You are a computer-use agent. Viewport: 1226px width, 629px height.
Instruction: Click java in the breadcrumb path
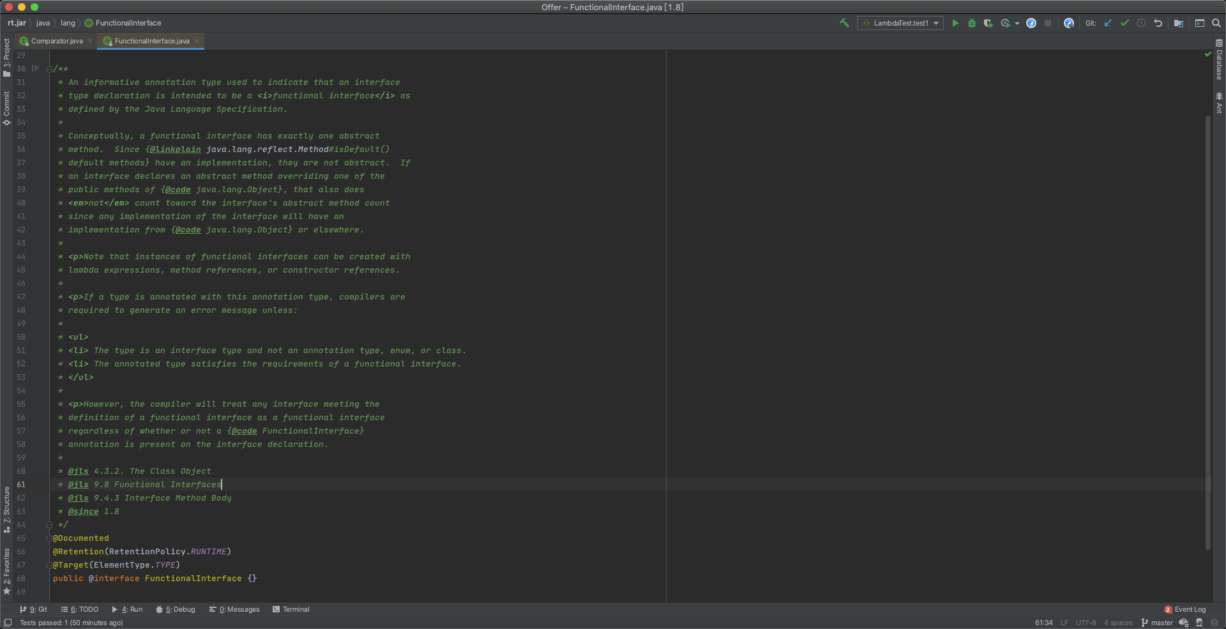pyautogui.click(x=43, y=23)
